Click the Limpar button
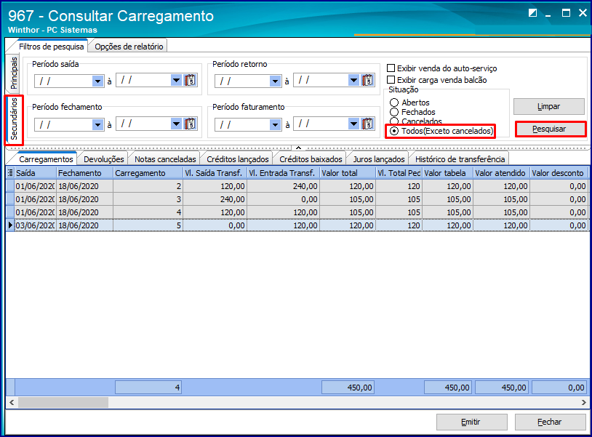592x437 pixels. [548, 106]
